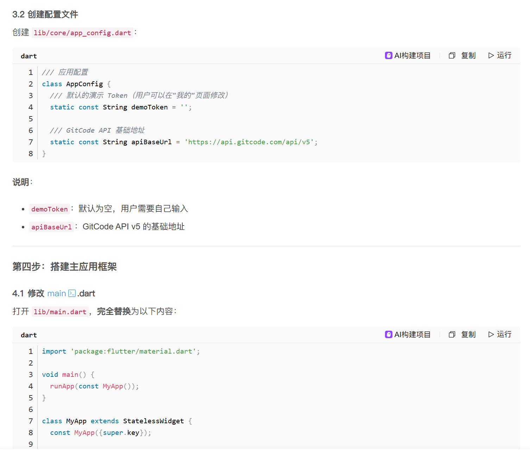Click the 第四步：搭建主应用框架 heading
Image resolution: width=530 pixels, height=450 pixels.
click(x=65, y=267)
